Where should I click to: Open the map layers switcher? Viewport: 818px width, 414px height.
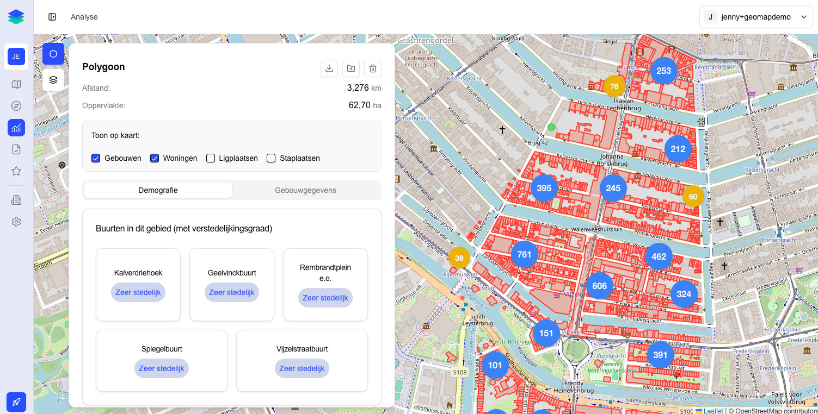[x=53, y=79]
